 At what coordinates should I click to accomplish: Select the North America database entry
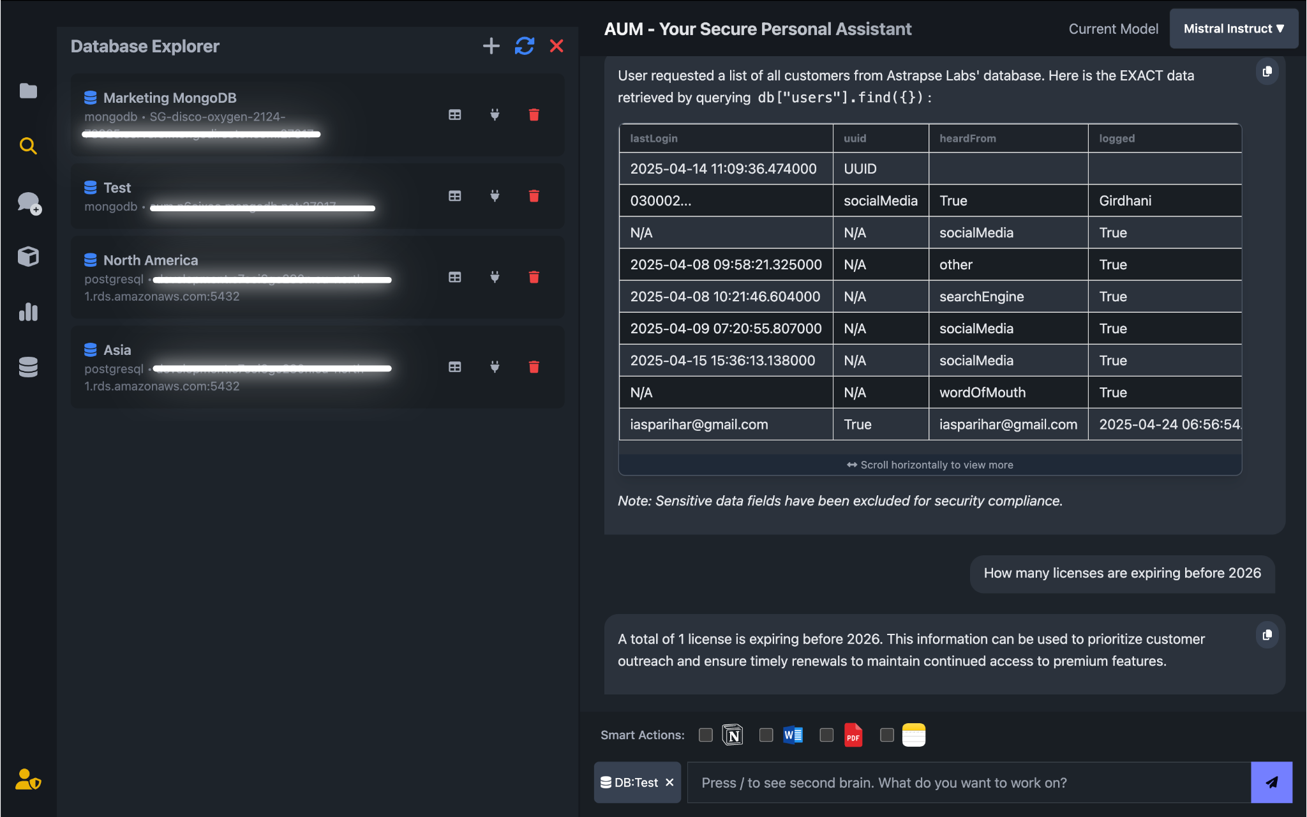click(x=317, y=277)
